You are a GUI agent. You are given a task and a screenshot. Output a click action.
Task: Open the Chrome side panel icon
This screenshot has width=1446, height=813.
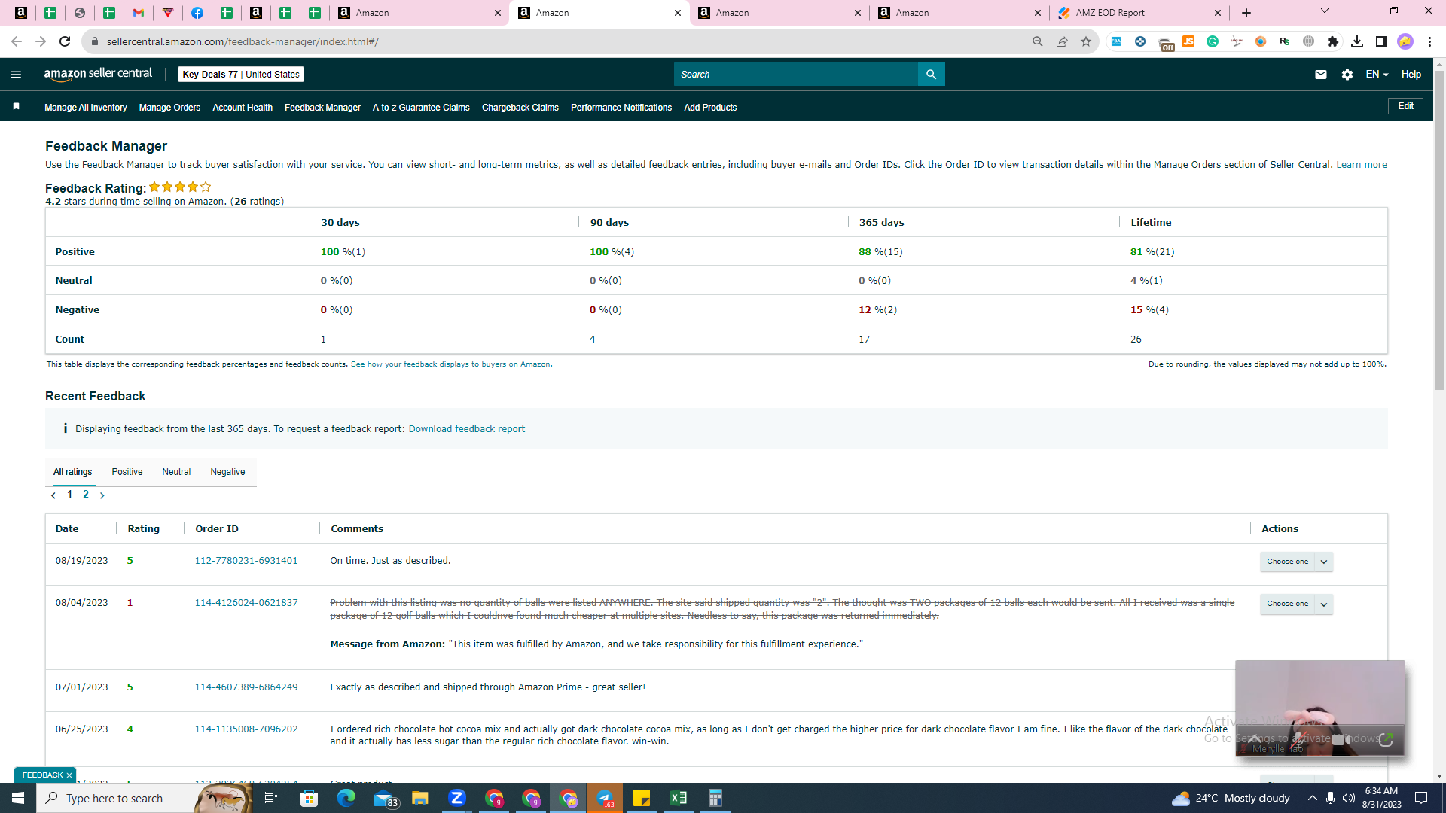pos(1381,41)
